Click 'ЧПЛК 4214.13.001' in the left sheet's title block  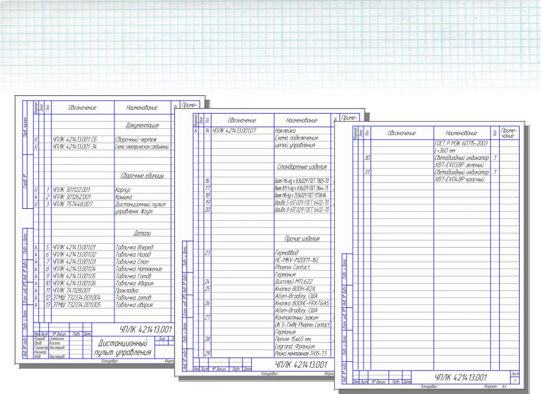point(145,329)
